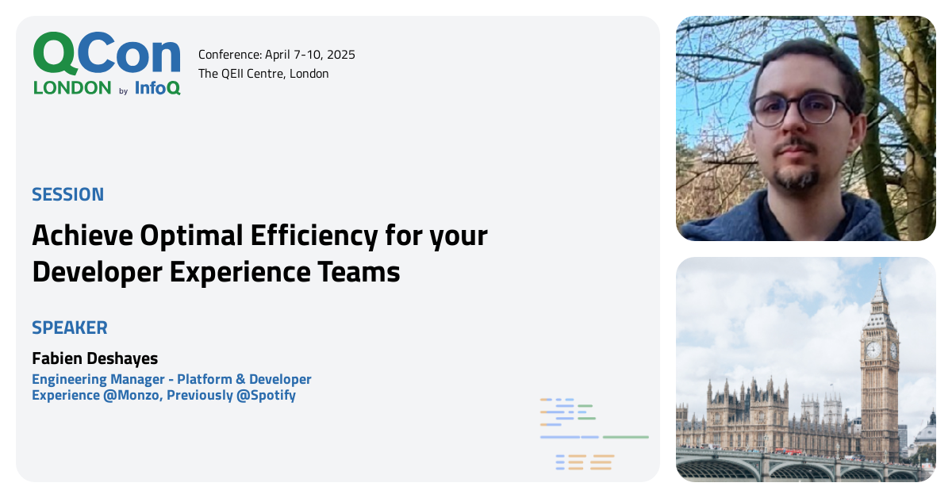The width and height of the screenshot is (952, 498).
Task: Click the green LONDON wordmark
Action: click(70, 88)
